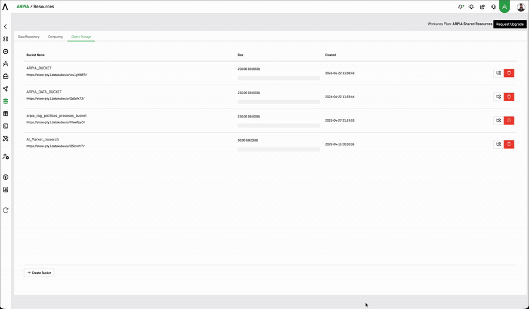Open the table grid icon in sidebar
This screenshot has width=529, height=309.
(x=5, y=114)
